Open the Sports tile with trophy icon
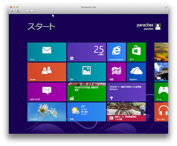 (126, 92)
